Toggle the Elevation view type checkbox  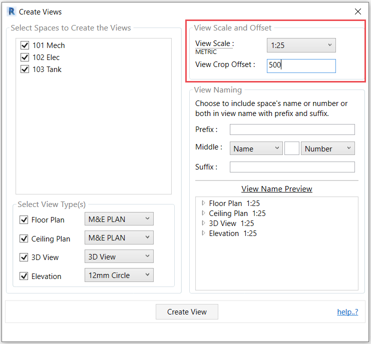pyautogui.click(x=24, y=276)
